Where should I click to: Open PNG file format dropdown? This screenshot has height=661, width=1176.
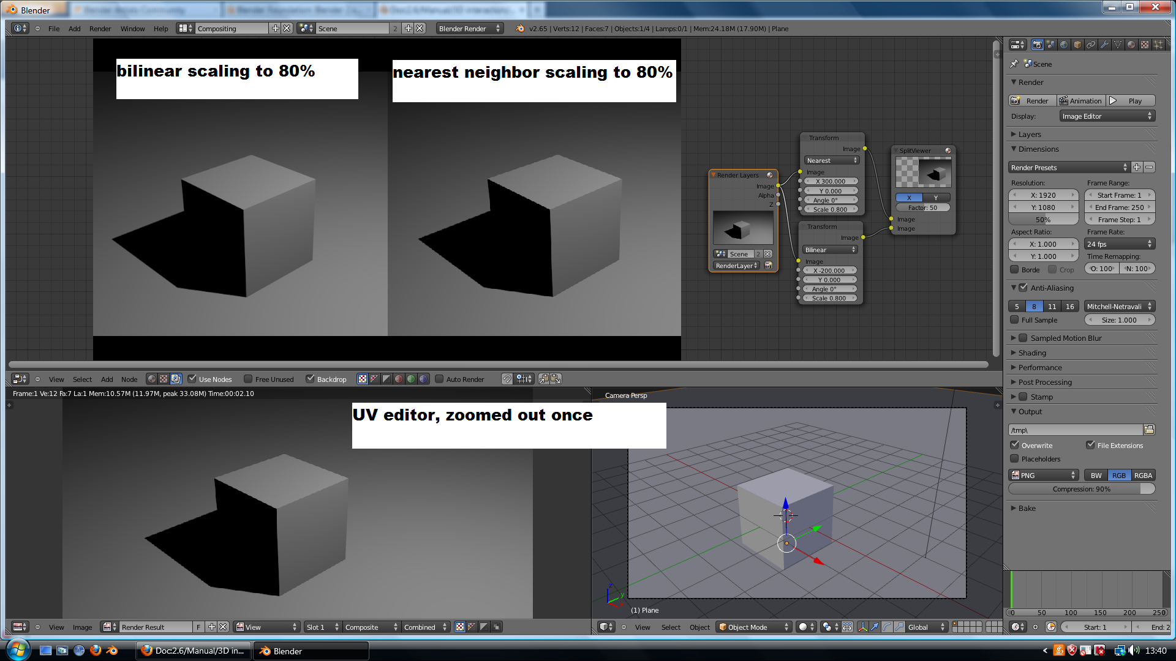[1043, 475]
